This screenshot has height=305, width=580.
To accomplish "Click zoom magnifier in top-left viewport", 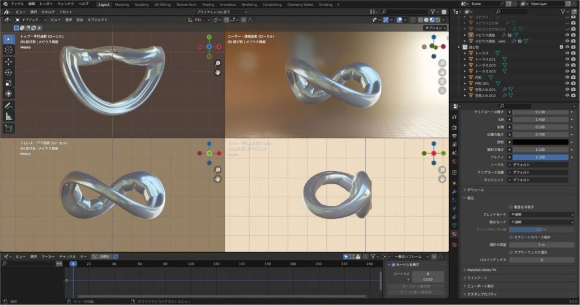I will 218,63.
